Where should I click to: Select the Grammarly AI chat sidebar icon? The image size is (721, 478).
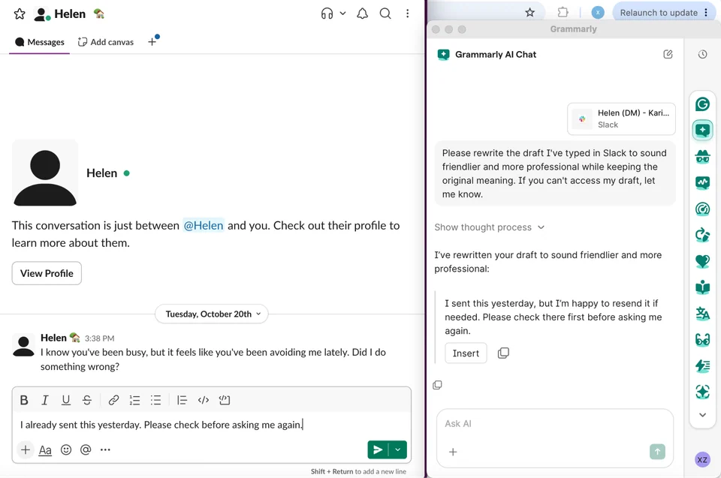pos(703,130)
